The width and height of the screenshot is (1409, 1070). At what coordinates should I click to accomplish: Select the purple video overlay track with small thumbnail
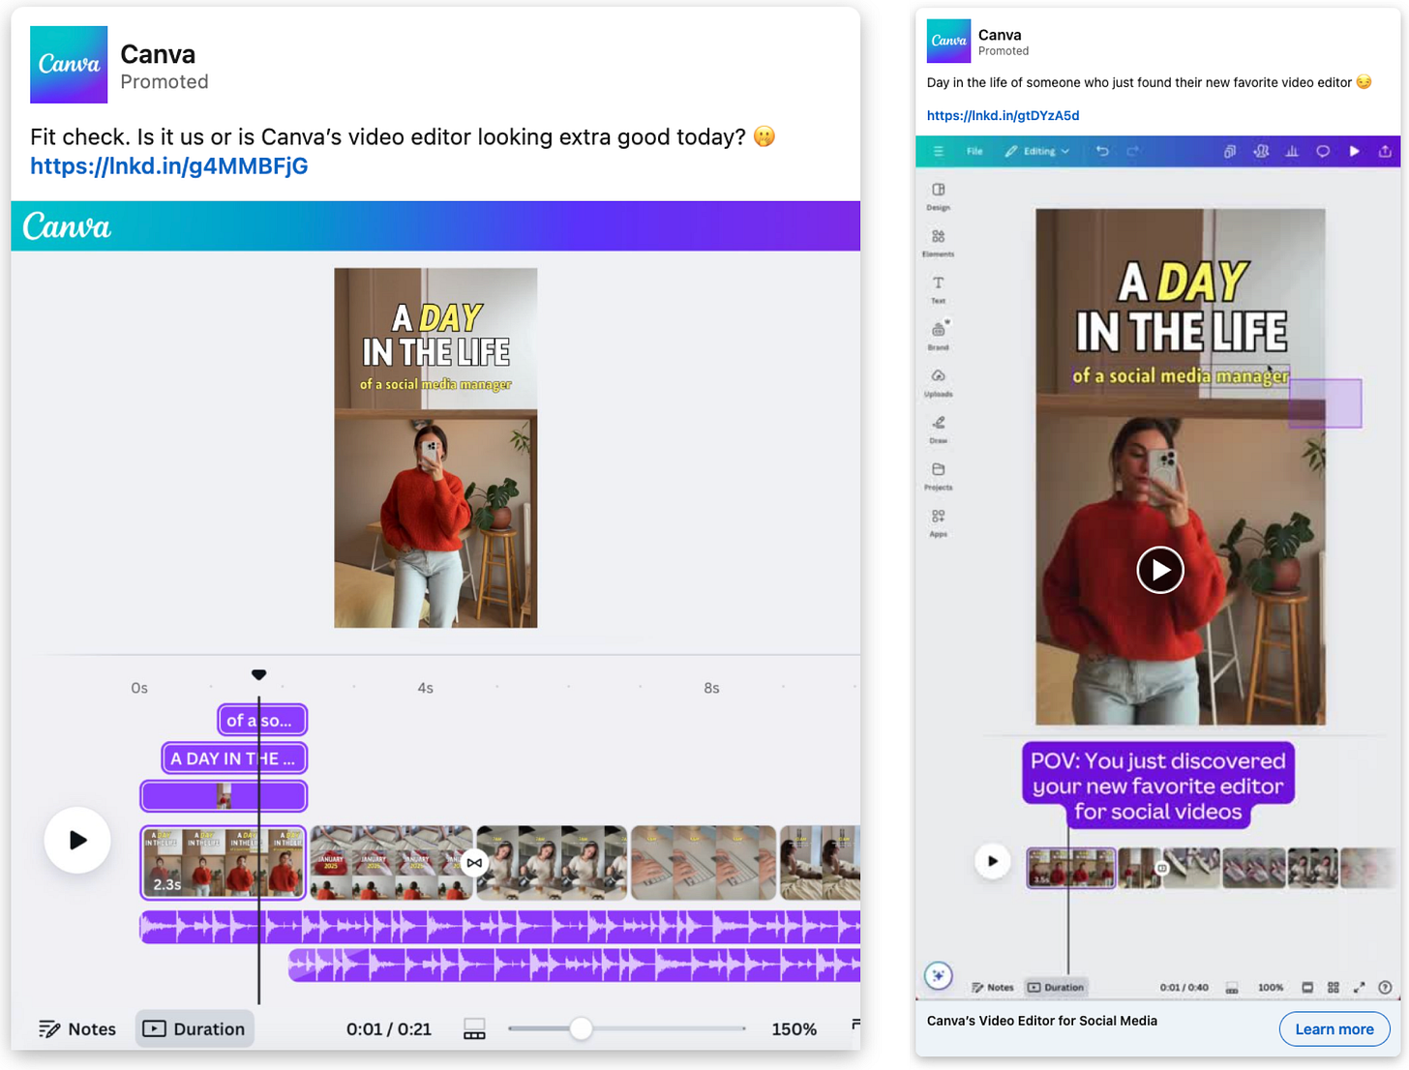(x=224, y=796)
